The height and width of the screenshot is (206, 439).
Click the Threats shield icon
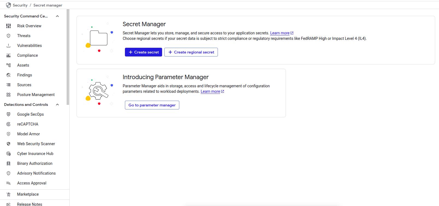click(8, 36)
